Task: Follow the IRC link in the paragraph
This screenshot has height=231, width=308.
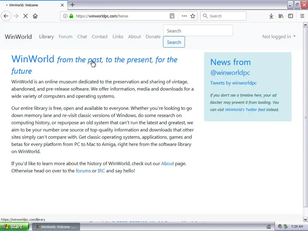Action: click(x=101, y=171)
